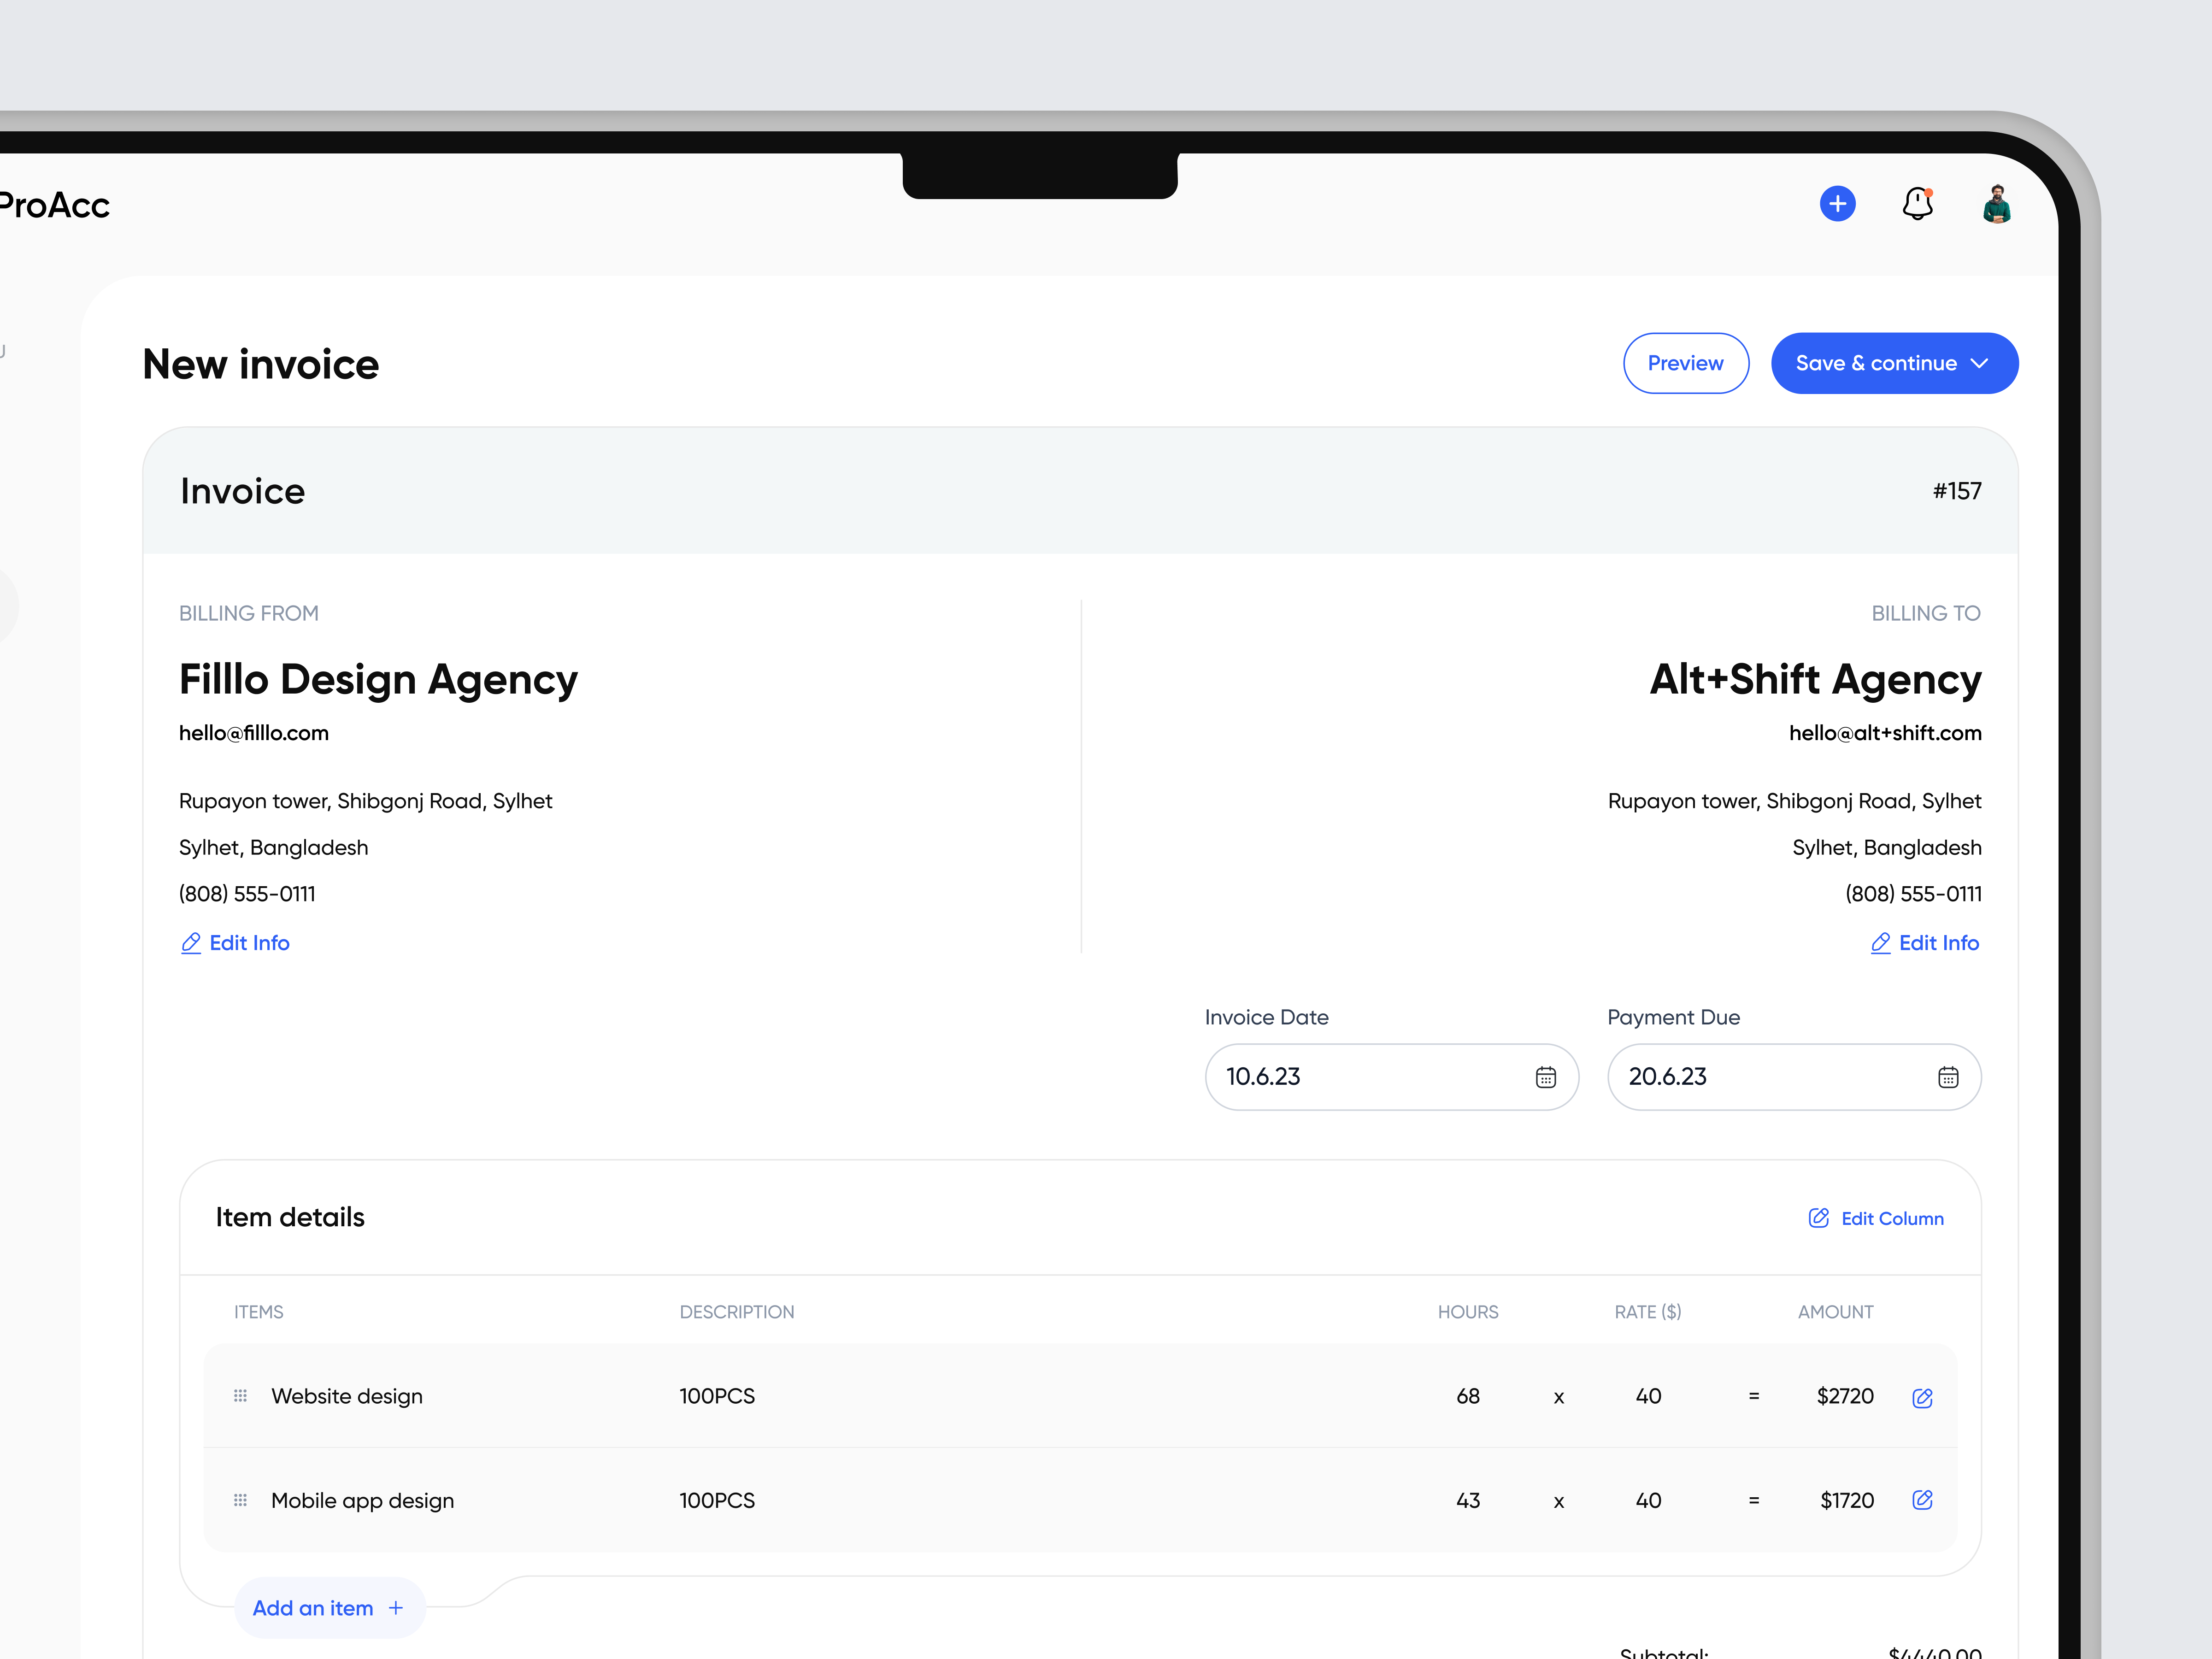2212x1659 pixels.
Task: Click the ProAcc logo
Action: click(53, 204)
